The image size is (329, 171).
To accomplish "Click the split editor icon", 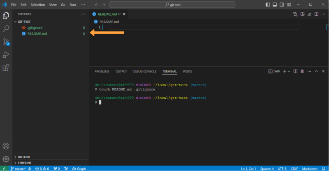I will (x=316, y=14).
